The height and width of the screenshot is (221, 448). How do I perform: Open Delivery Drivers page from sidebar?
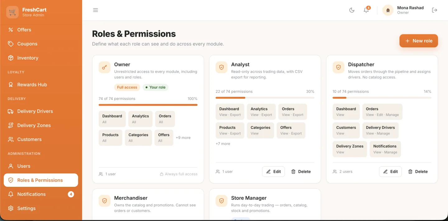(41, 111)
